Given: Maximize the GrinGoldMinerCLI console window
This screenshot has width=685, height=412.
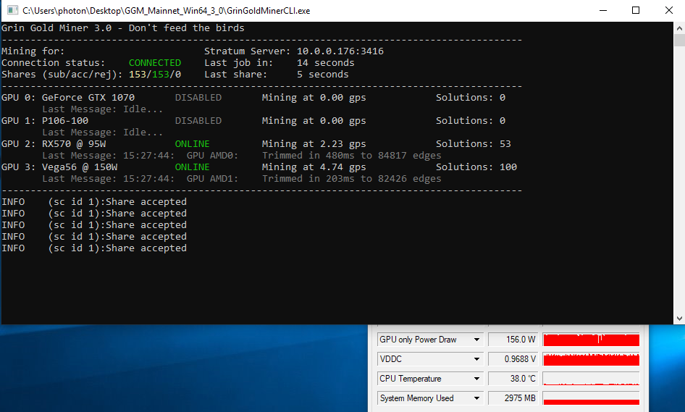Looking at the screenshot, I should click(x=636, y=10).
